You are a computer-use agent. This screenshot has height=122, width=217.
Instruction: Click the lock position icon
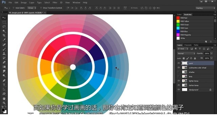[x=191, y=58]
